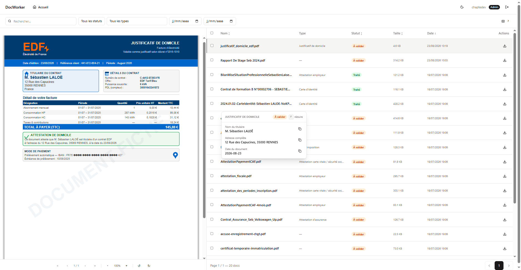
Task: Open the first date picker calendar icon
Action: (x=197, y=21)
